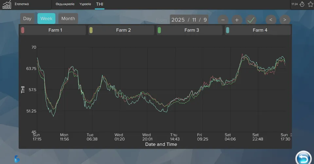
Task: Go to next period arrow
Action: (285, 20)
